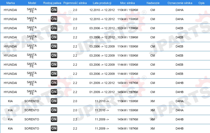Select HYUNDAI in upper 114kW / 155KM row
The height and width of the screenshot is (133, 210).
10,65
